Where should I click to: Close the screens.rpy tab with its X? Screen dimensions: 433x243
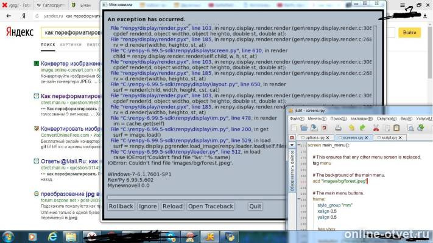click(x=366, y=137)
